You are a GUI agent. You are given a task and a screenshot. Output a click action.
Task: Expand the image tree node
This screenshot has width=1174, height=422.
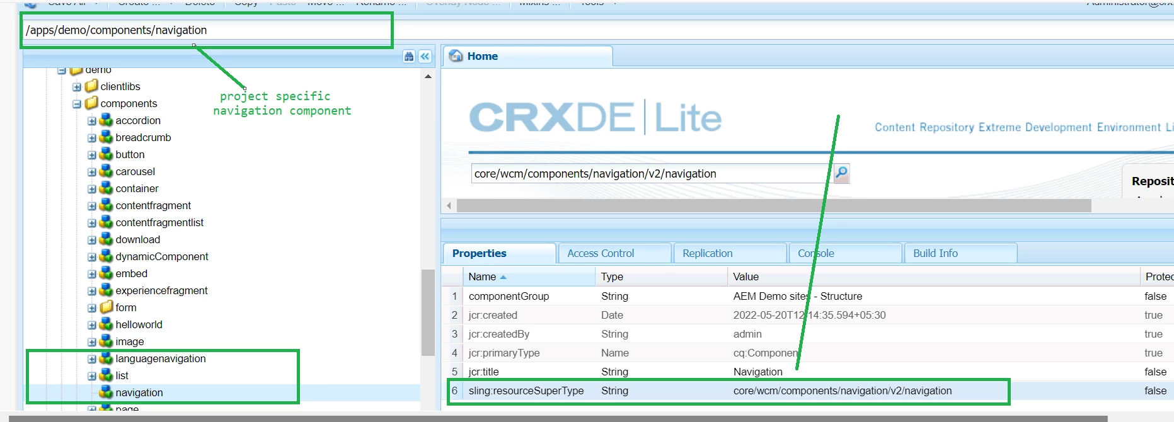pyautogui.click(x=92, y=342)
